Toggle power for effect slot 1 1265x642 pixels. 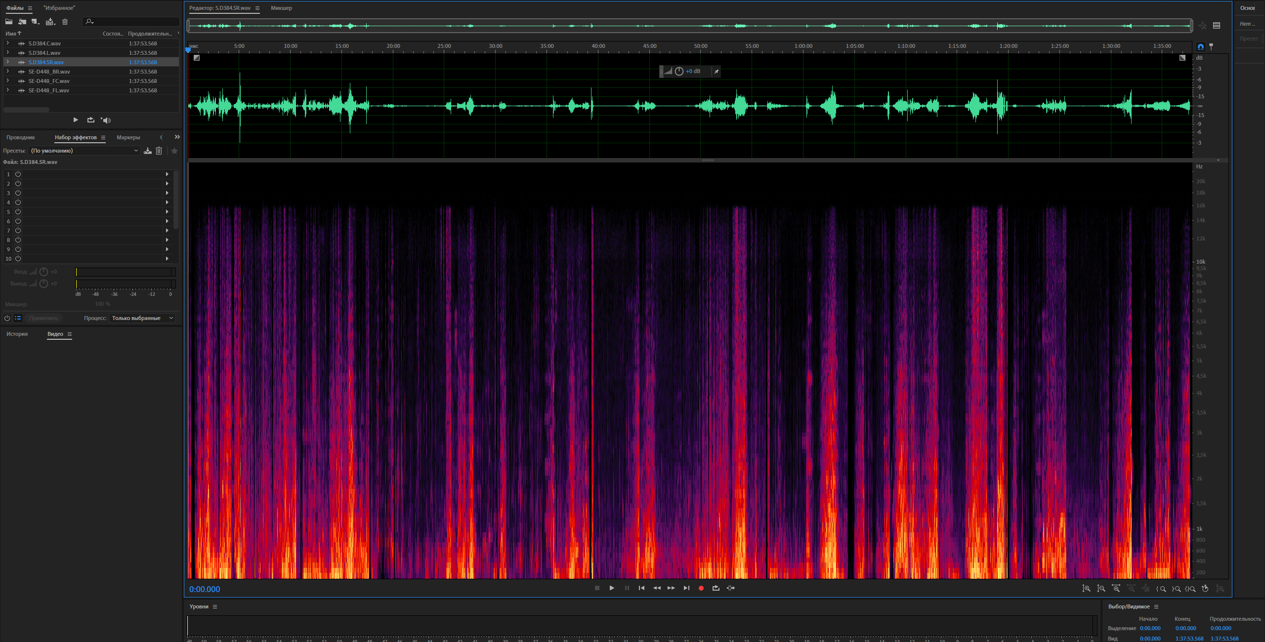18,174
